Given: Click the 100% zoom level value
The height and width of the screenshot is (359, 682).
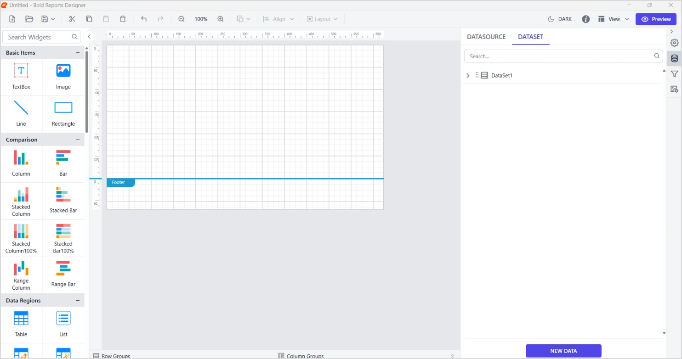Looking at the screenshot, I should (x=201, y=19).
